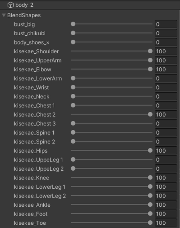Click the kisekae_Wrist slider handle
Viewport: 180px width, 228px height.
pos(73,87)
